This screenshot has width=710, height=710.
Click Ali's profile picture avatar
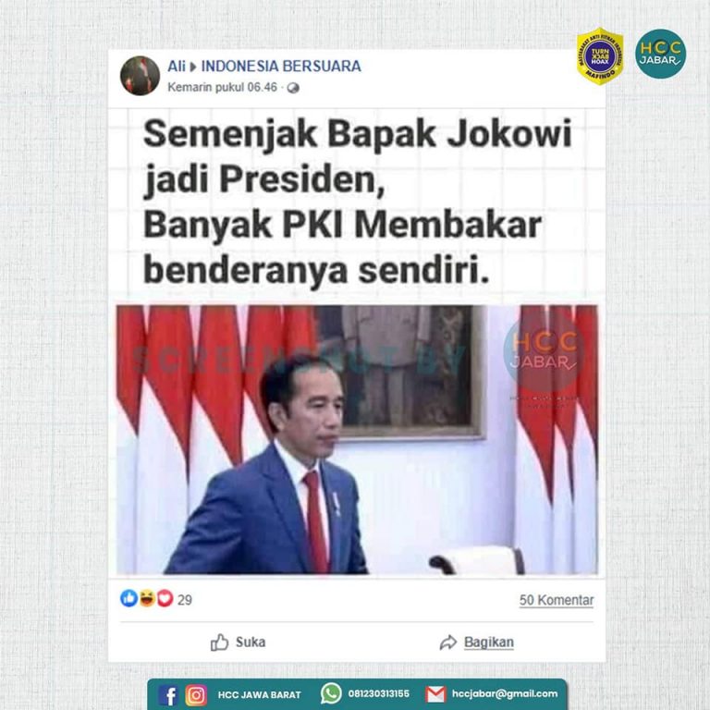[140, 76]
